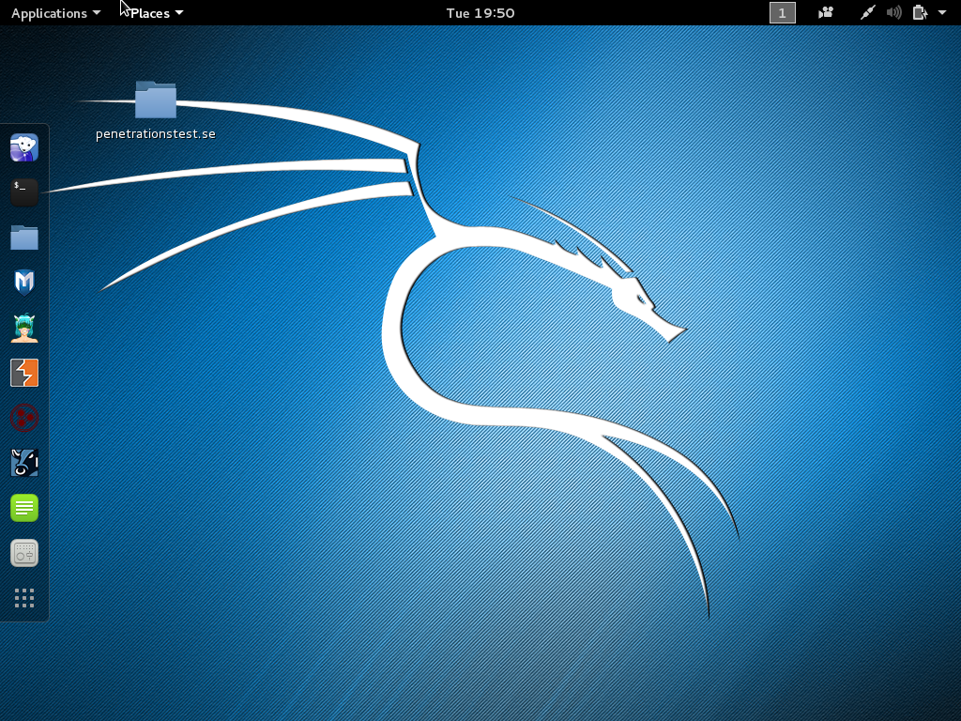
Task: Click the Tue 19:50 clock to open the calendar
Action: (480, 13)
